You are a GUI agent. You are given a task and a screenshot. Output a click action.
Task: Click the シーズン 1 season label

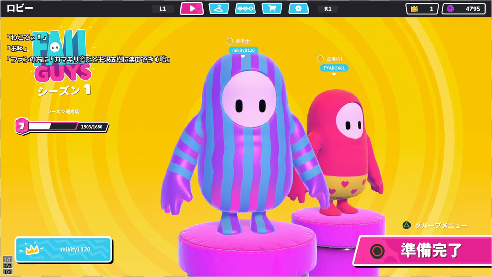click(x=65, y=91)
